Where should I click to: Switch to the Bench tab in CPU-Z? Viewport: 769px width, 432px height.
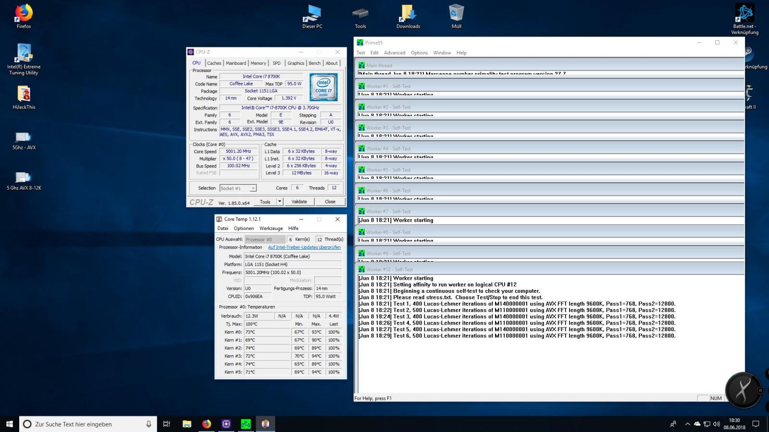314,63
